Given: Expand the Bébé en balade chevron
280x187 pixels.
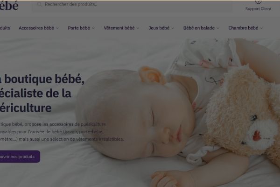Looking at the screenshot, I should tap(217, 28).
